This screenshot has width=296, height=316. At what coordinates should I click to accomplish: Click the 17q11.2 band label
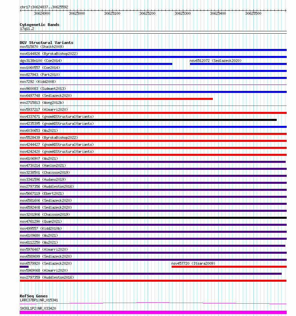click(27, 29)
